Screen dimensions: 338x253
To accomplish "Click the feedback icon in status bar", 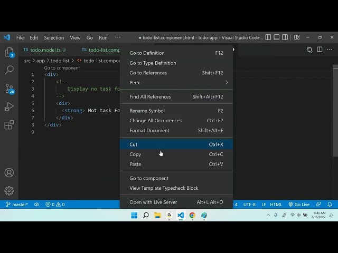I will 318,205.
